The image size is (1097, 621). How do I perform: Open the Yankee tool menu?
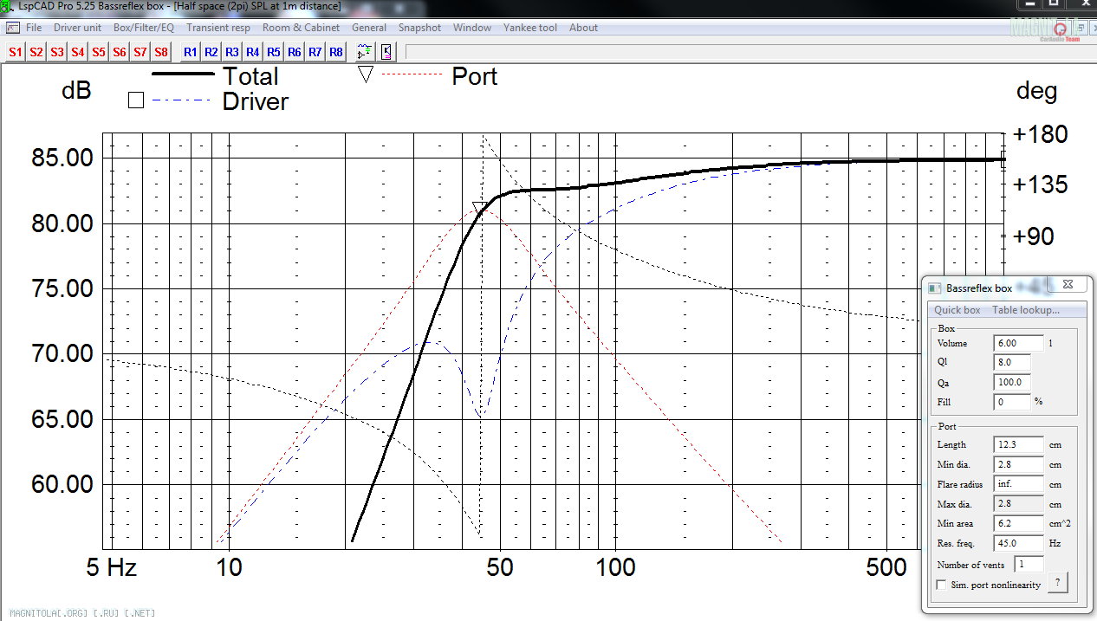[x=529, y=28]
